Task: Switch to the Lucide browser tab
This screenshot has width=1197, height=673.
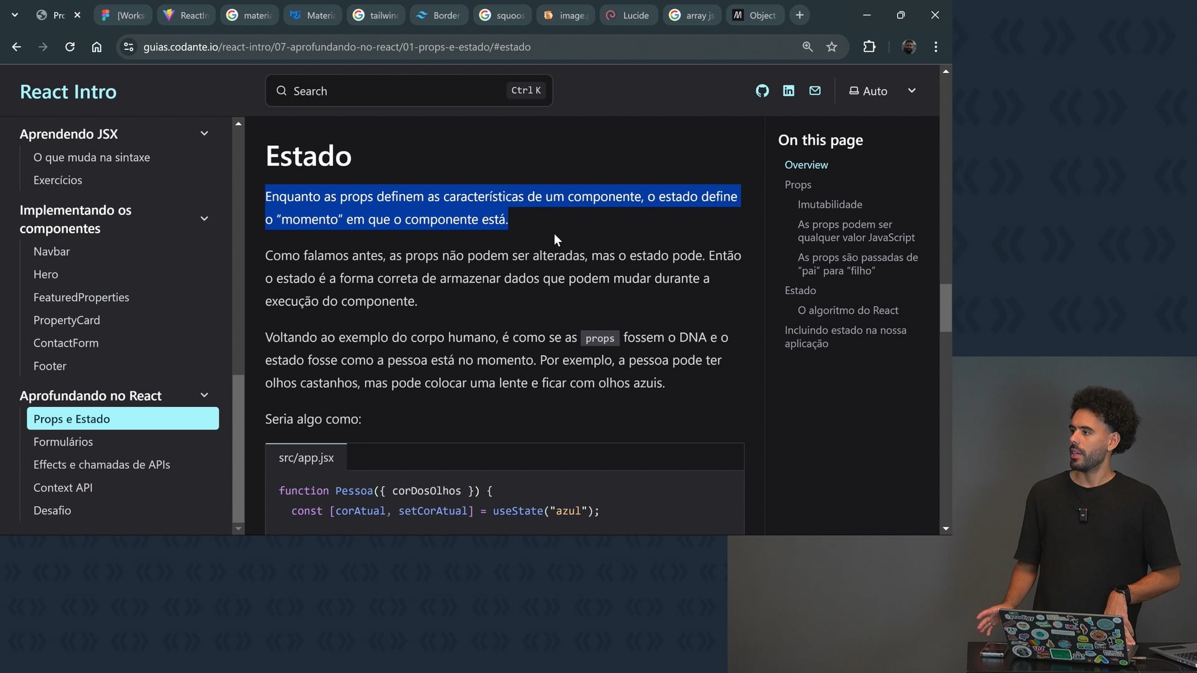Action: click(628, 15)
